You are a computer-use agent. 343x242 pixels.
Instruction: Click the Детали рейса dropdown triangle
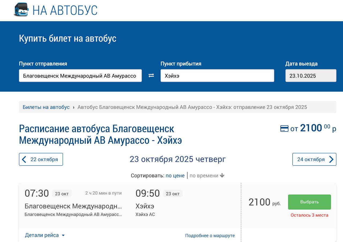point(63,236)
